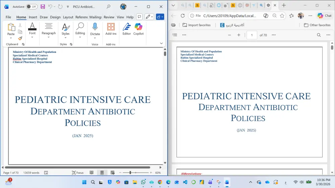Switch to Read Mode view in status bar

91,173
